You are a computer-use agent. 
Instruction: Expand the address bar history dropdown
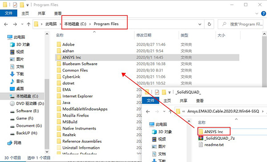pos(200,24)
